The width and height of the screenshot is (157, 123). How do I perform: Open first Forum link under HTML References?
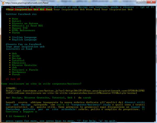tap(16, 33)
